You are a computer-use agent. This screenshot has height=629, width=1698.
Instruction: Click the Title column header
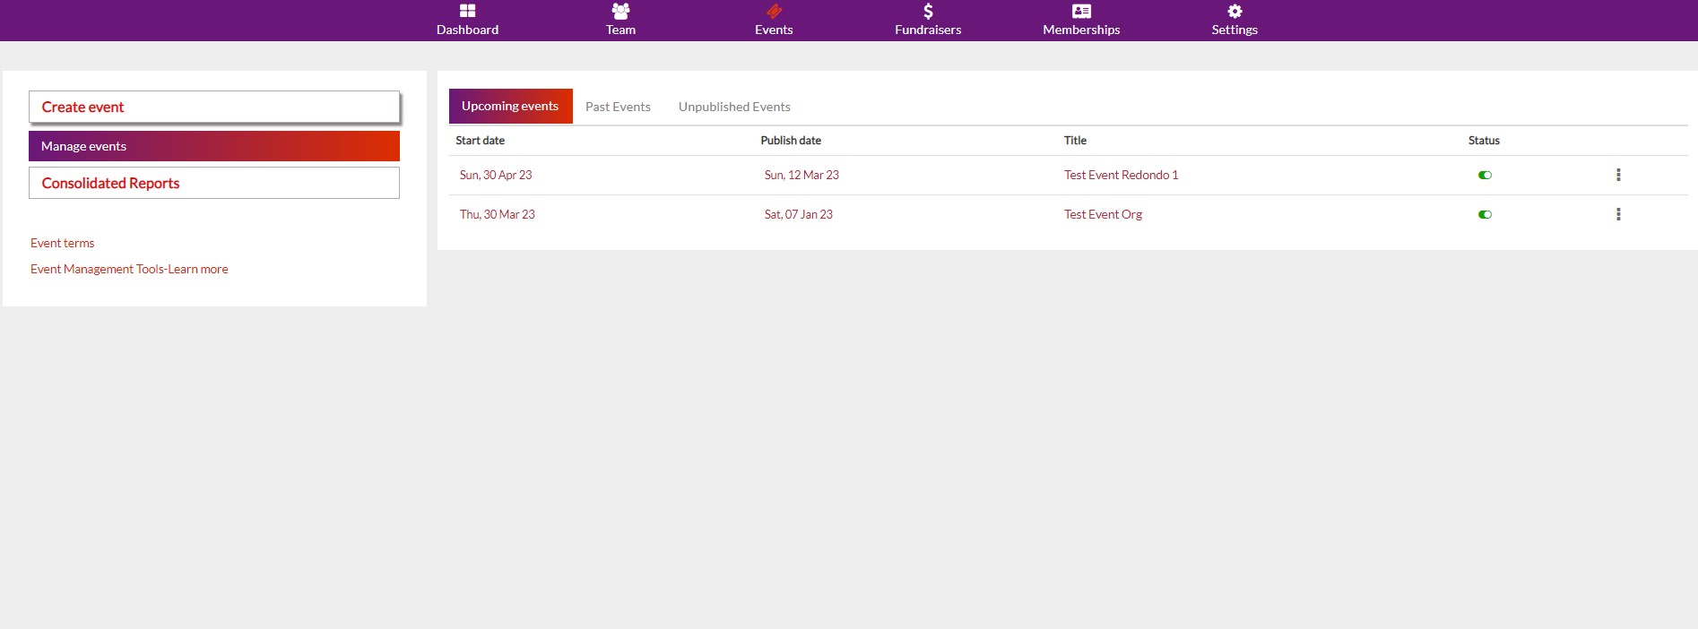pos(1075,141)
